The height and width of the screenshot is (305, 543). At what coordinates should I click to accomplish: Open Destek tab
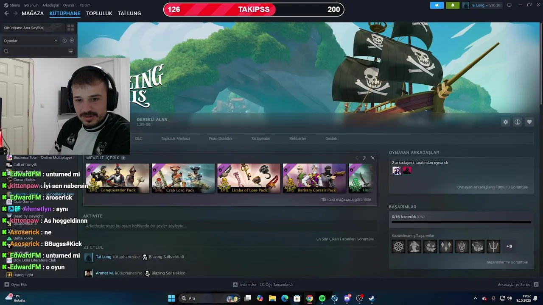point(331,139)
